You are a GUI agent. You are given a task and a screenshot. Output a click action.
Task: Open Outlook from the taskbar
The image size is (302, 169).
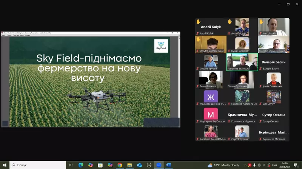tap(139, 165)
